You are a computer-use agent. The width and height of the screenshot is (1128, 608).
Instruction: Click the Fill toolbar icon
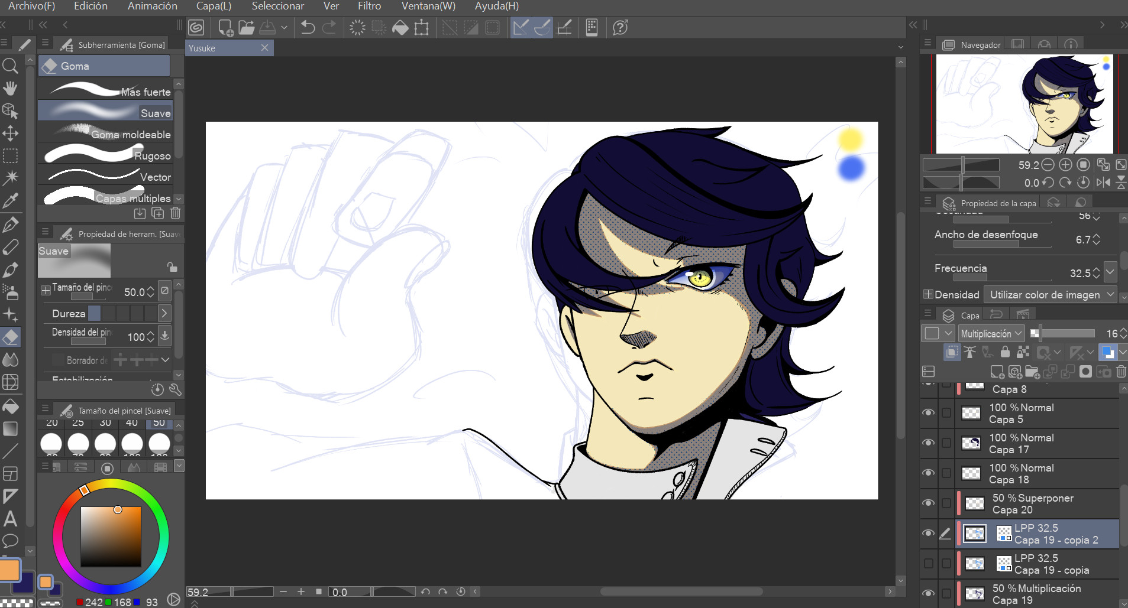(x=400, y=27)
